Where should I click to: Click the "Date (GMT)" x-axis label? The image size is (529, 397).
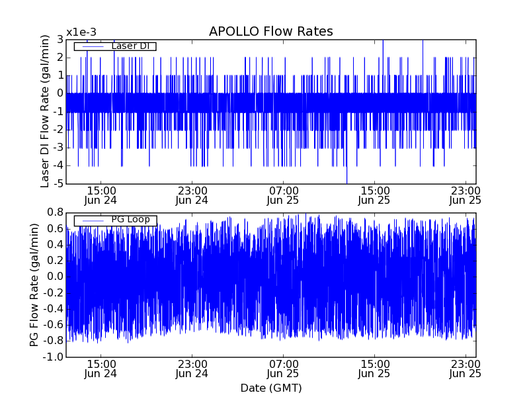[x=271, y=388]
